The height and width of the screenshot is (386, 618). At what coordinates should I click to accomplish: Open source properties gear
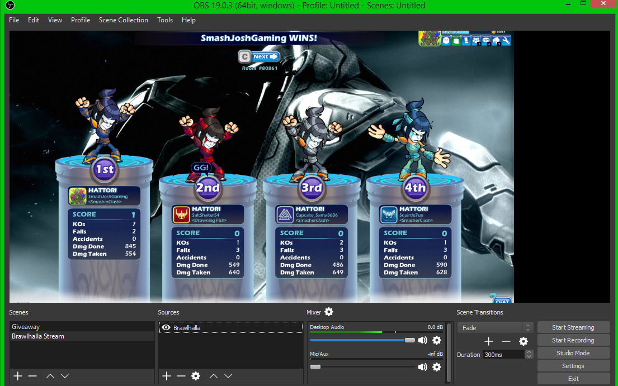coord(196,376)
